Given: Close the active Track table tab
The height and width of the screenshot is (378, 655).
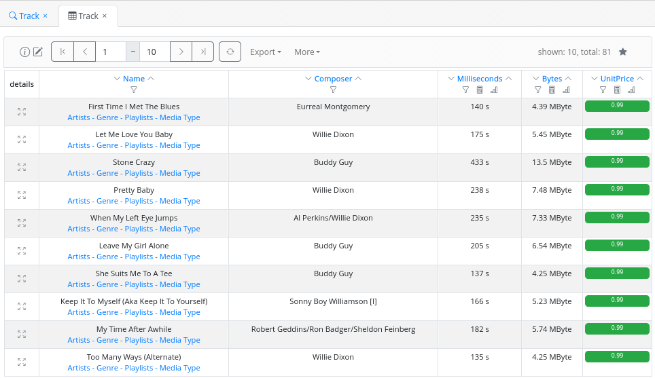Looking at the screenshot, I should (x=105, y=16).
